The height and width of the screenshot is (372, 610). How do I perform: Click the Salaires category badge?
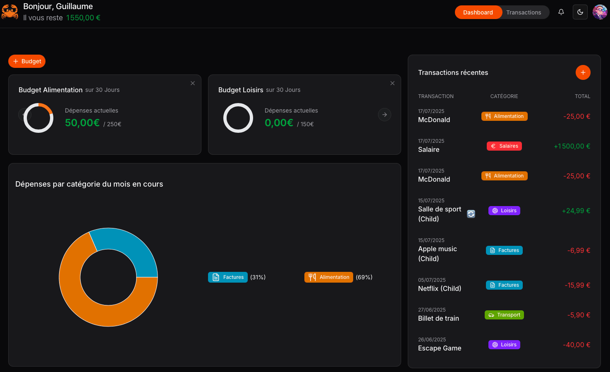tap(504, 146)
